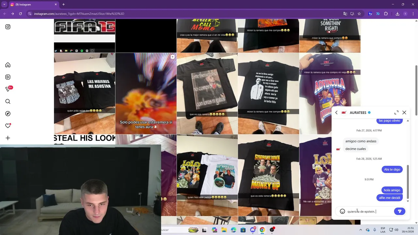Open Chrome three-dot menu
The width and height of the screenshot is (418, 235).
point(413,14)
